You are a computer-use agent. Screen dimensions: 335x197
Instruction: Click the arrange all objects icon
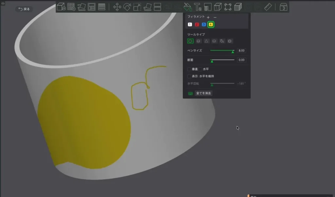point(92,7)
